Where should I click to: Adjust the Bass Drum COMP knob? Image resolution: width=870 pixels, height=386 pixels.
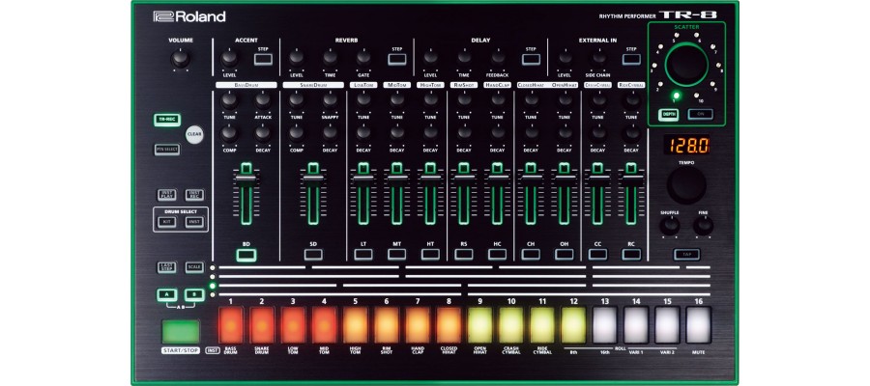229,133
